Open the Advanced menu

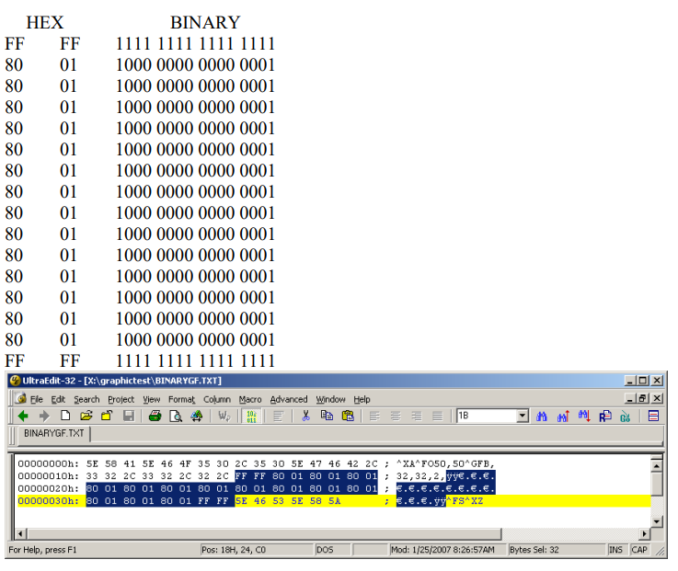click(289, 399)
